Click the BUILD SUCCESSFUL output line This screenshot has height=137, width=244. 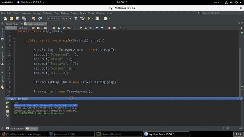[39, 113]
